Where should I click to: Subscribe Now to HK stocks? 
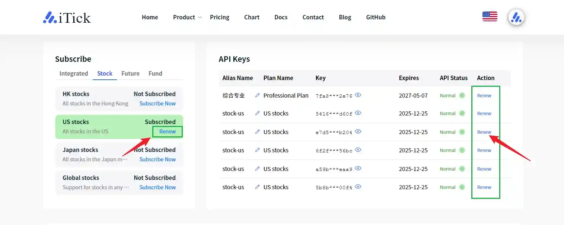pyautogui.click(x=157, y=104)
